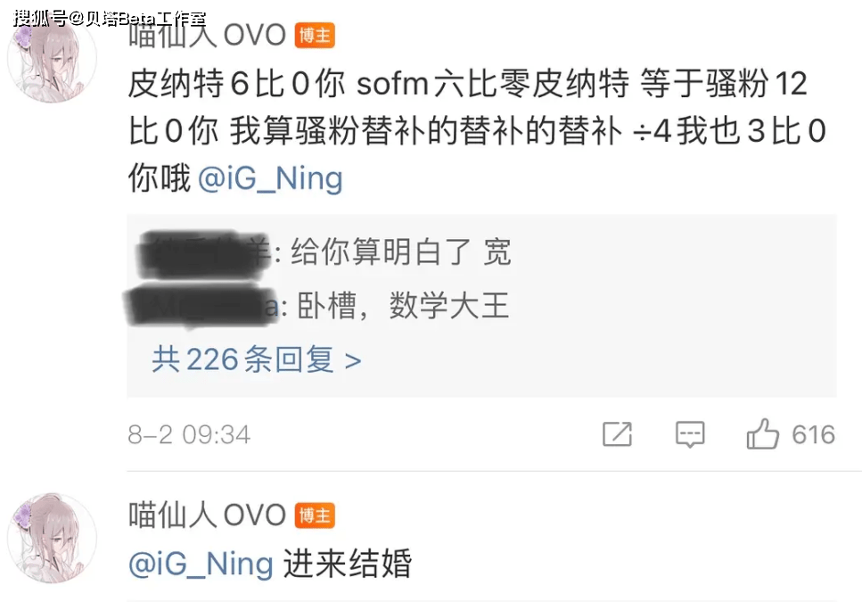Open the first 喵仙人OVO avatar
The width and height of the screenshot is (862, 602).
point(53,58)
